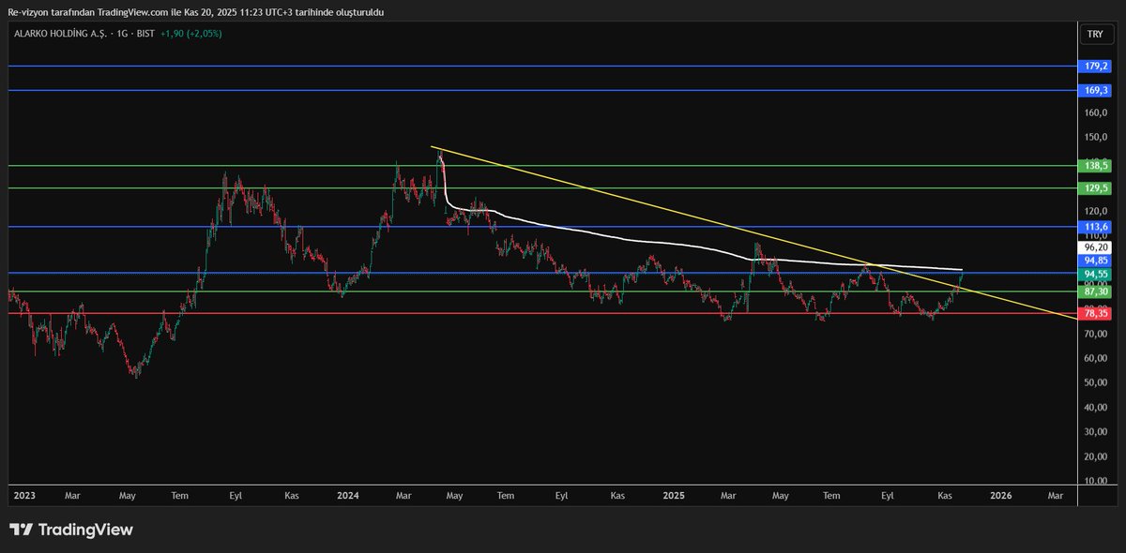Select the blue 113,6 price label
Screen dimensions: 1126x553
pos(1096,227)
